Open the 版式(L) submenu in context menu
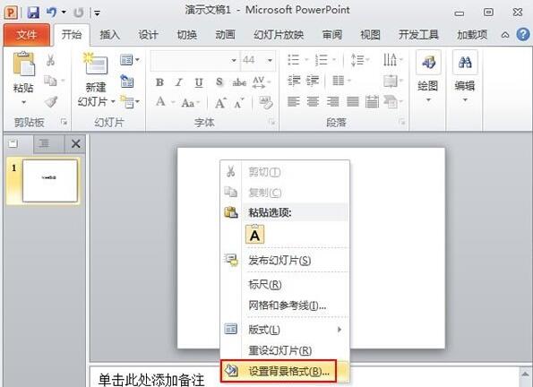Image resolution: width=533 pixels, height=387 pixels. (285, 330)
